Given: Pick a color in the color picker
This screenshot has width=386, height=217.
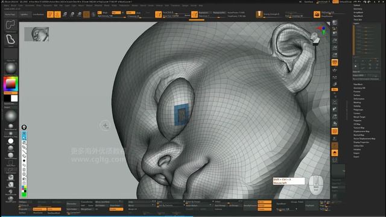Looking at the screenshot, I should point(11,84).
